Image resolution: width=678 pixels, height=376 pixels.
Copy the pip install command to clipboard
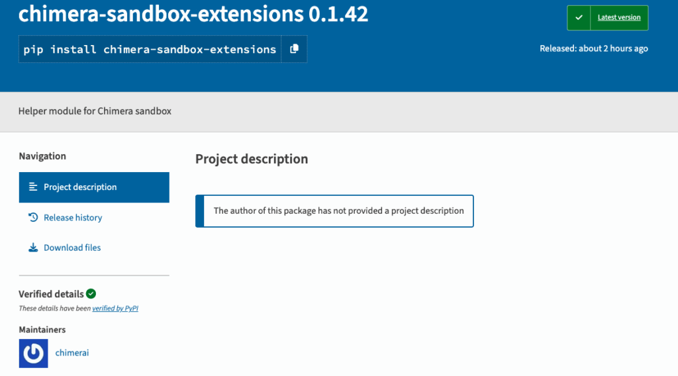click(x=294, y=49)
